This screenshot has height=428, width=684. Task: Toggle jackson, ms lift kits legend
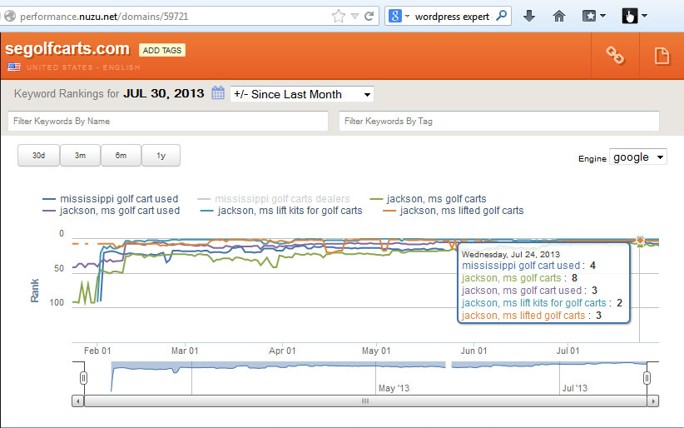coord(281,211)
